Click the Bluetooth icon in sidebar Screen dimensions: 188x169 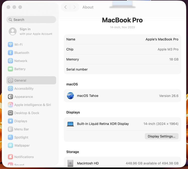tap(11, 53)
